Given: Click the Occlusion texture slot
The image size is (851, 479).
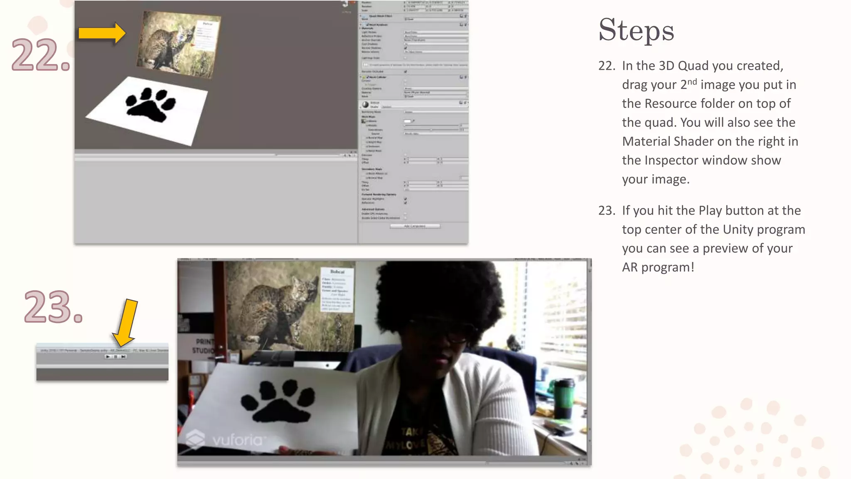Looking at the screenshot, I should click(x=364, y=146).
